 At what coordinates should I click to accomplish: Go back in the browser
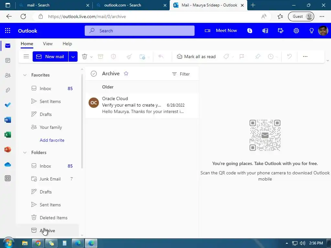9,16
